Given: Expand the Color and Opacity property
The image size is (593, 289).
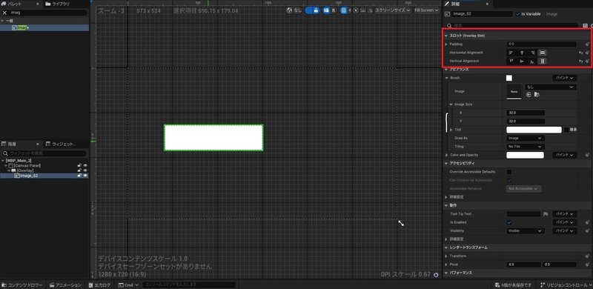Looking at the screenshot, I should pos(447,155).
